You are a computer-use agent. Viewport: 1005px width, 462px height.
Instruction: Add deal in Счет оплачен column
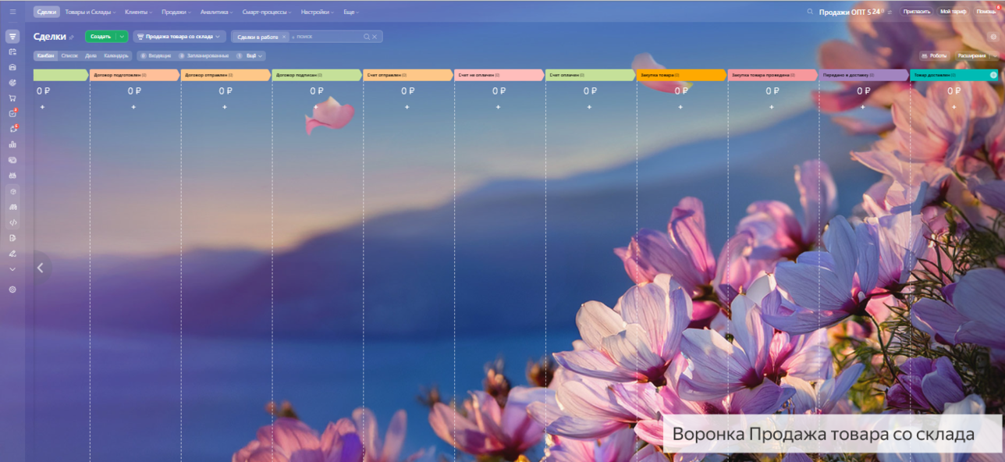point(589,107)
